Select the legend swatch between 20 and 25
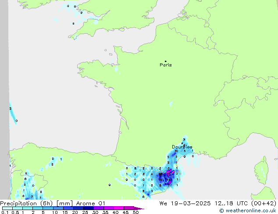 78,208
